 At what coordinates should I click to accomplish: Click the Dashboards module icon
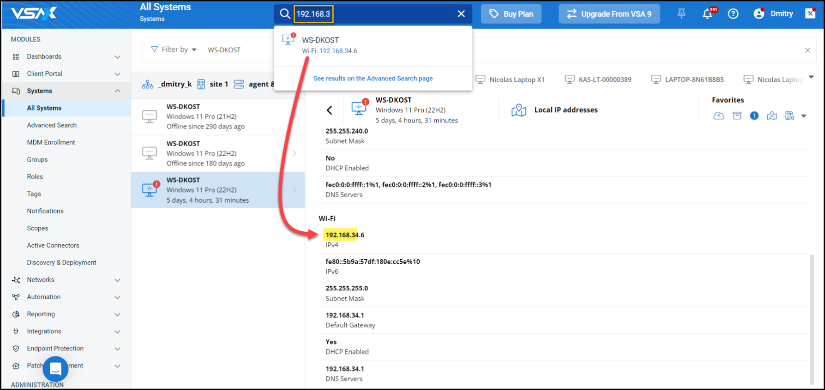click(16, 57)
